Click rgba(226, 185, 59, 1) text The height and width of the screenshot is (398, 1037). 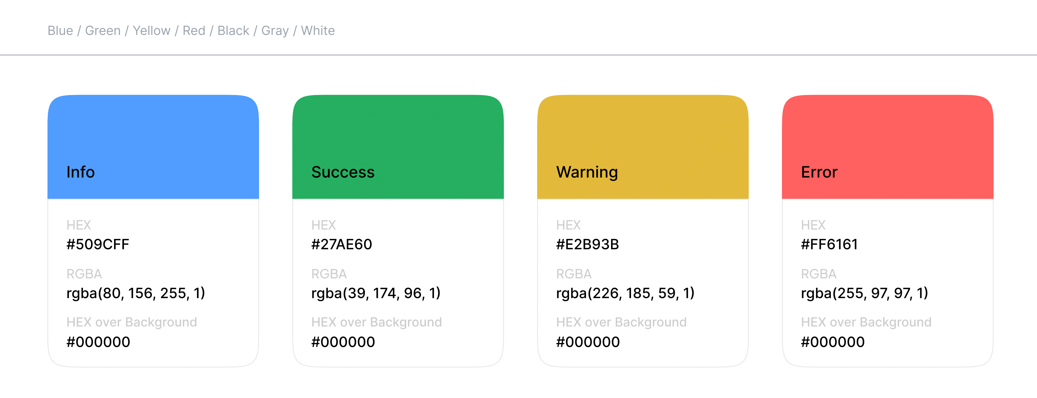[625, 293]
